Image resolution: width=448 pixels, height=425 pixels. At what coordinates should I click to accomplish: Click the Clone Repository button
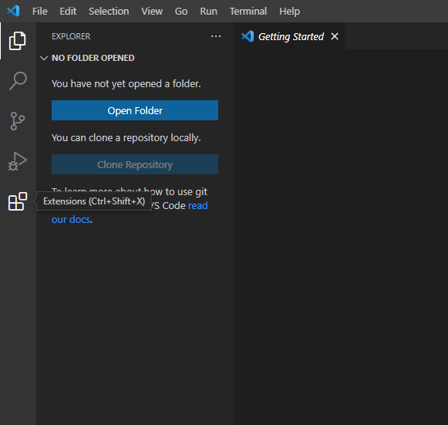[135, 164]
